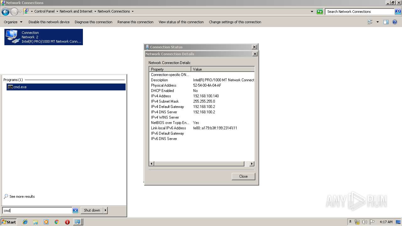
Task: Click the taskbar clock 4:17 AM
Action: click(386, 222)
